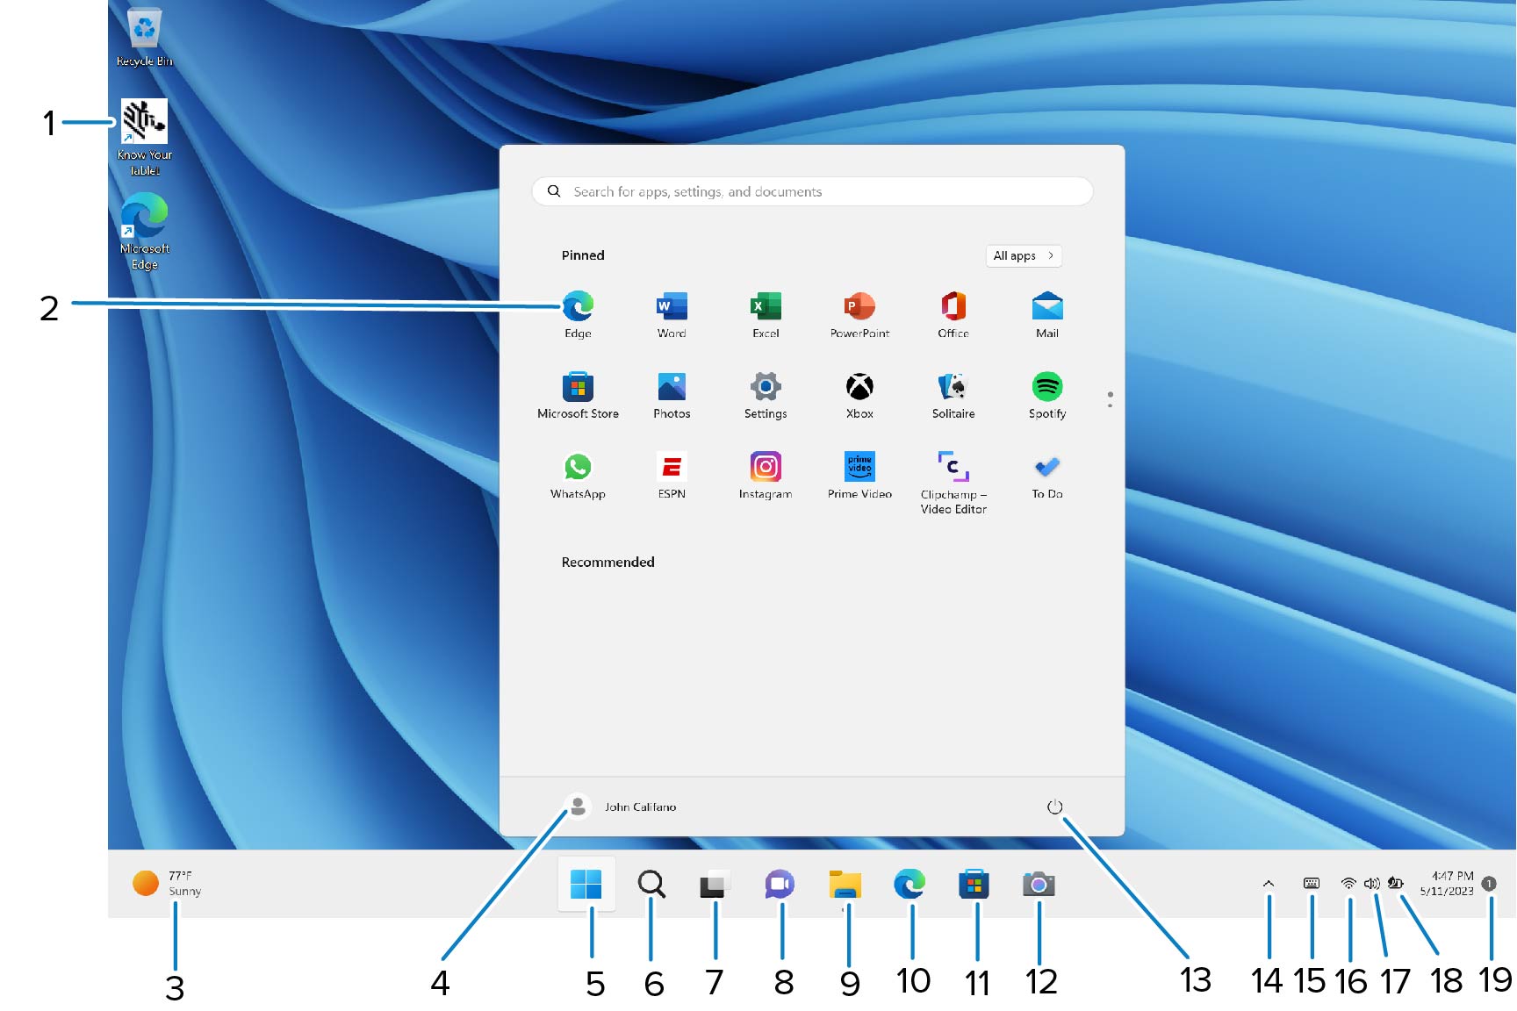Viewport: 1517px width, 1011px height.
Task: Open Task View on the taskbar
Action: coord(715,884)
